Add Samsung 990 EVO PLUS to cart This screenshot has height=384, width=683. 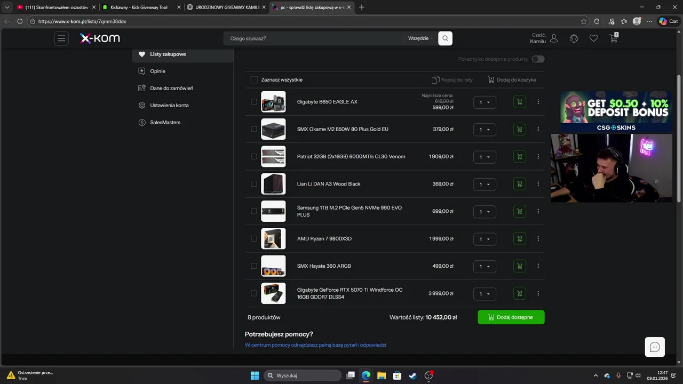point(519,211)
